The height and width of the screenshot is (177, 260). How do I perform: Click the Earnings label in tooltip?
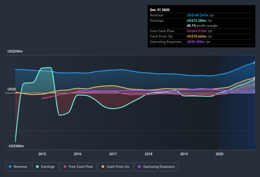(157, 21)
